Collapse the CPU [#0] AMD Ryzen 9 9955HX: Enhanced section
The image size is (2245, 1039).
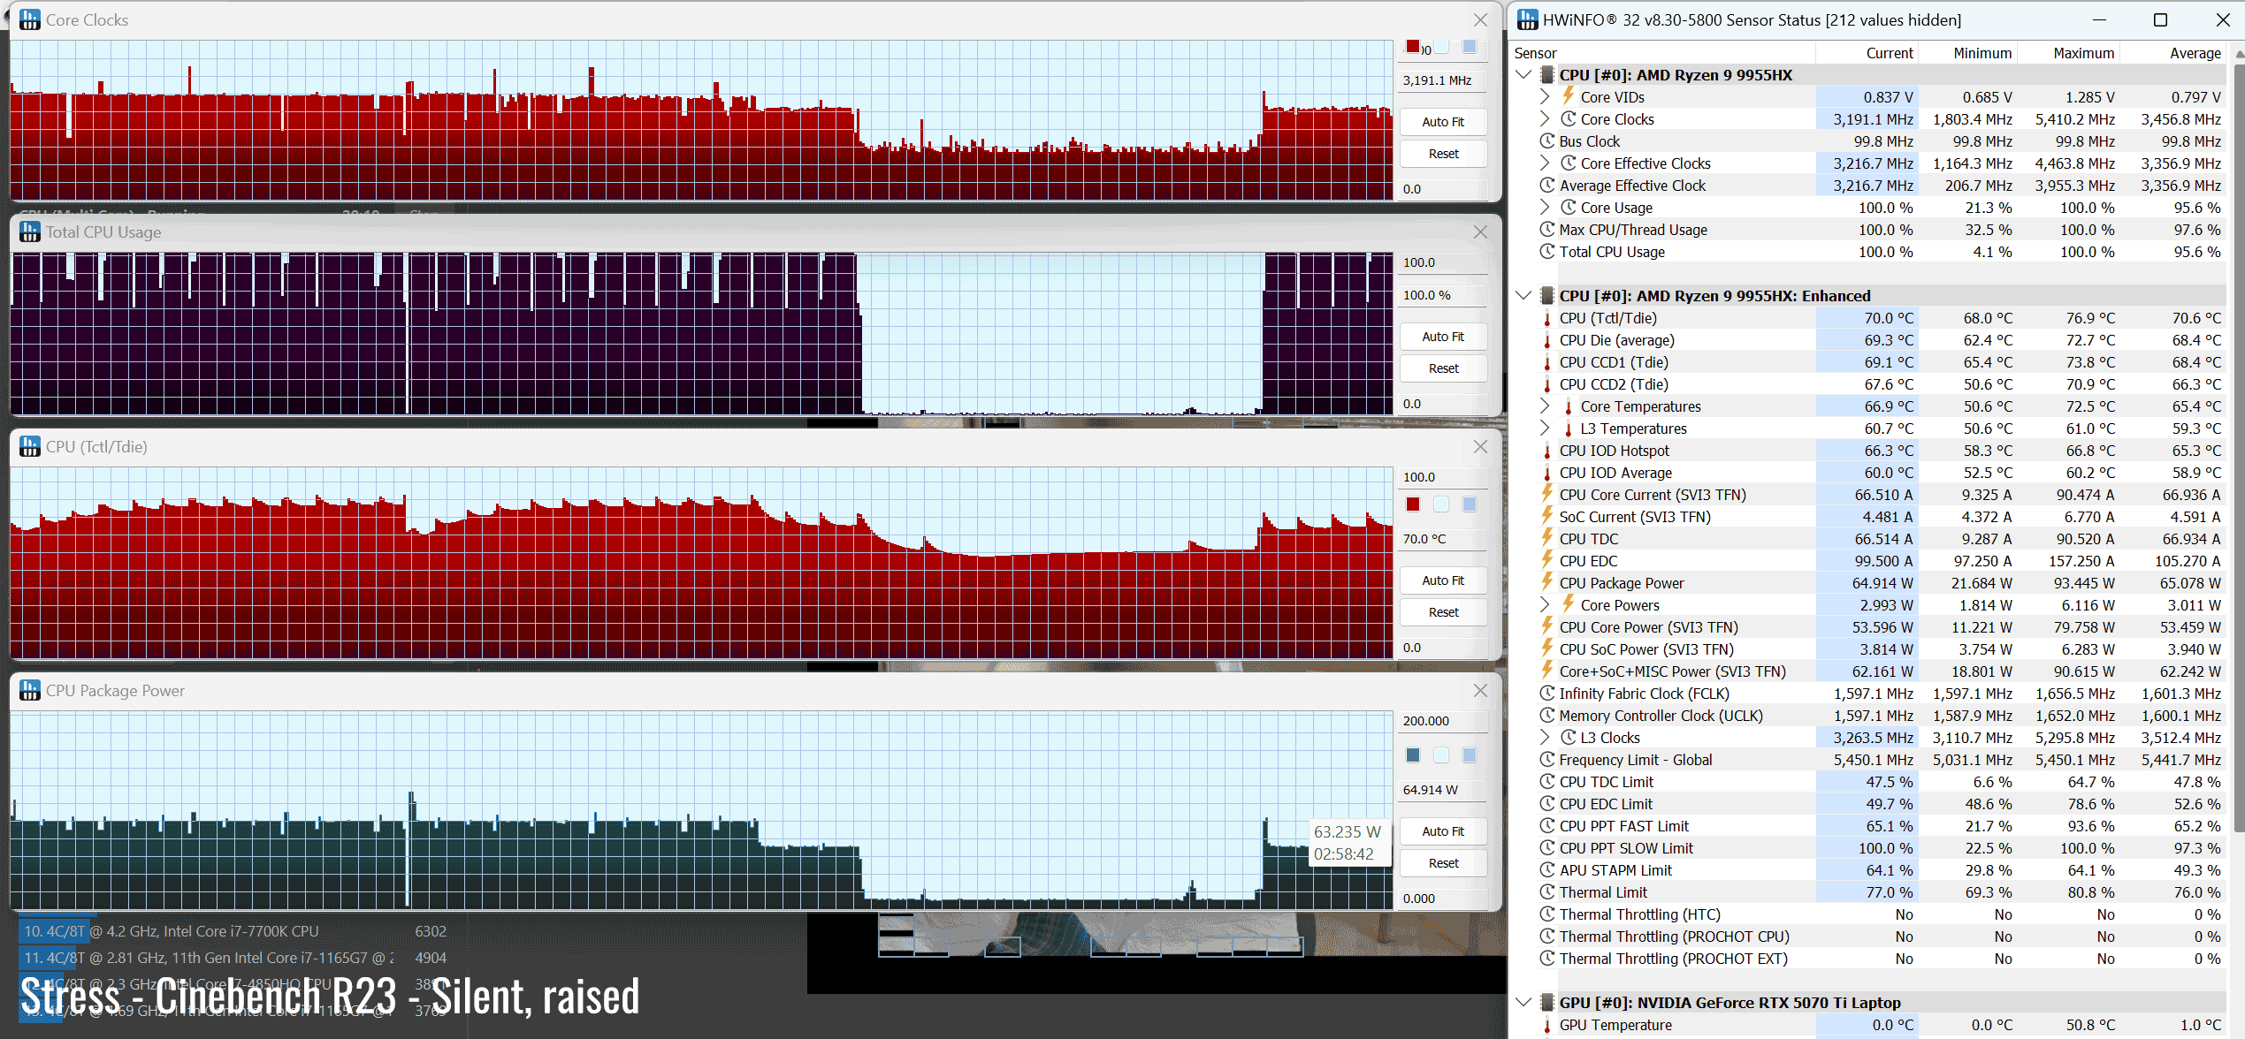click(x=1523, y=295)
